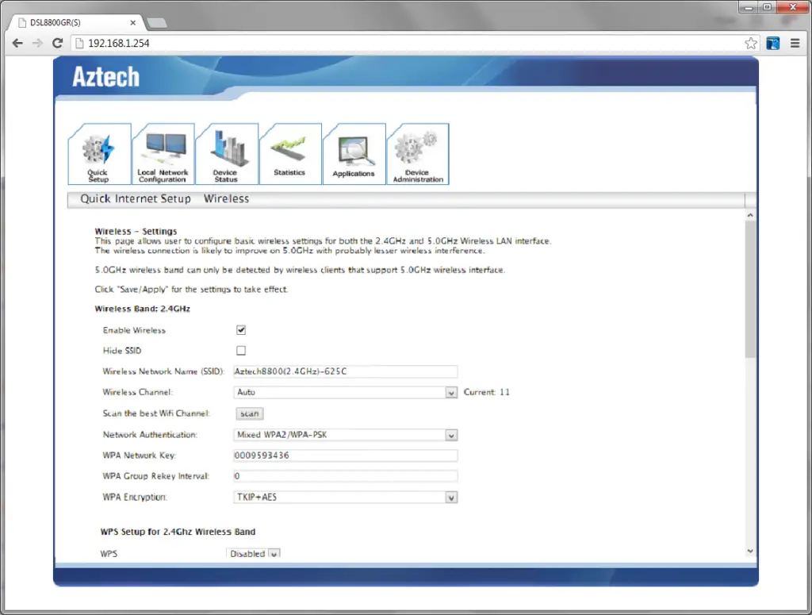Bookmark this page with the star
The height and width of the screenshot is (615, 812).
click(x=751, y=44)
